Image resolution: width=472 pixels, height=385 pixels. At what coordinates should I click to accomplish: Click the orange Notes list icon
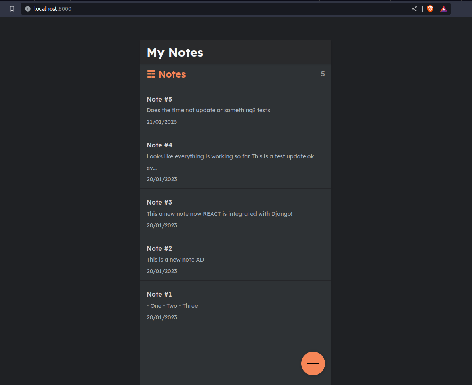coord(151,74)
